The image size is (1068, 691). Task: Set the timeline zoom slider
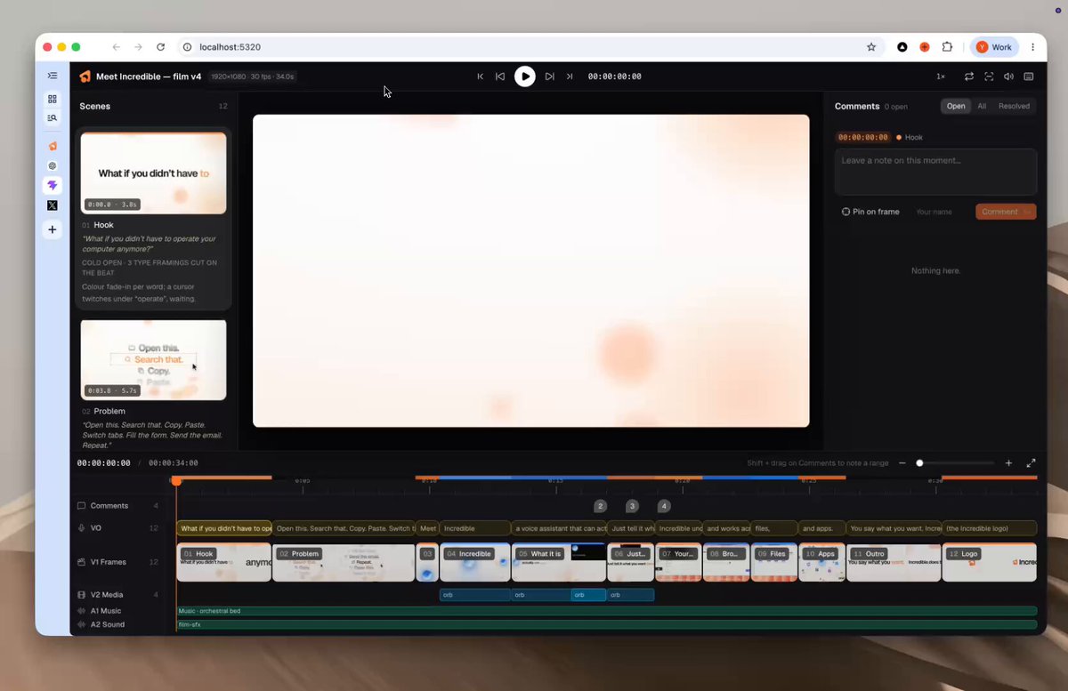tap(956, 463)
